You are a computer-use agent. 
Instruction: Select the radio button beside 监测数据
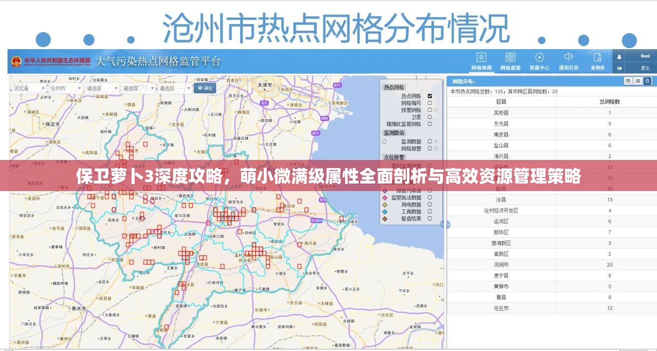[384, 141]
